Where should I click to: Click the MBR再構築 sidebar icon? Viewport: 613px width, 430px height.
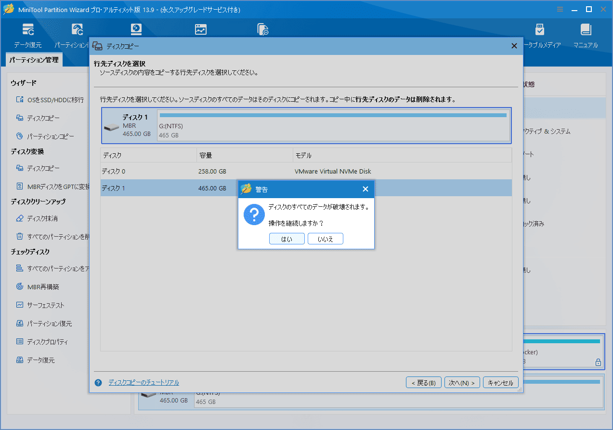click(x=20, y=287)
